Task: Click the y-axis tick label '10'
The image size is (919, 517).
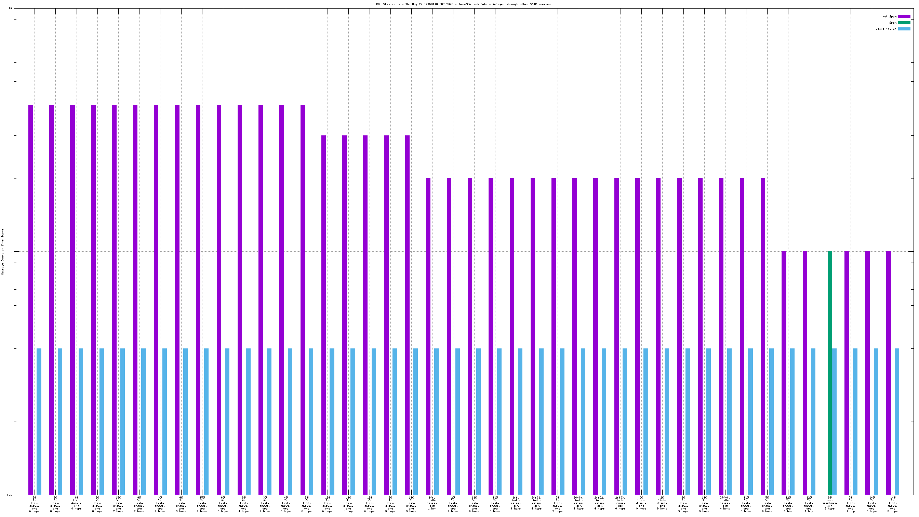Action: coord(10,9)
